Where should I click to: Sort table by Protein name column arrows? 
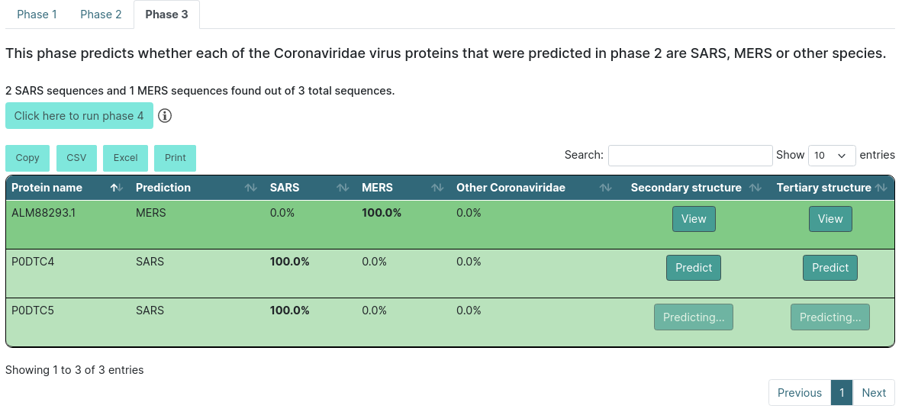[x=117, y=188]
